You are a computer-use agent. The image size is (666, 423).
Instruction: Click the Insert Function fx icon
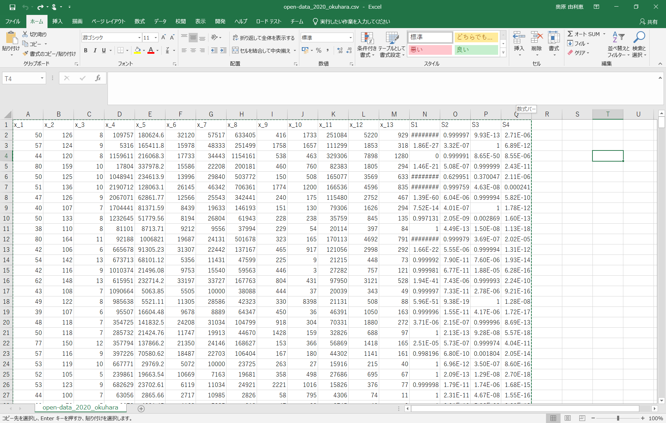98,78
